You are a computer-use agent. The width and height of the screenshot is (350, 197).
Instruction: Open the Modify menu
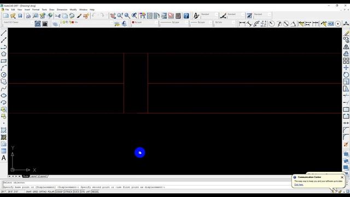click(x=73, y=10)
